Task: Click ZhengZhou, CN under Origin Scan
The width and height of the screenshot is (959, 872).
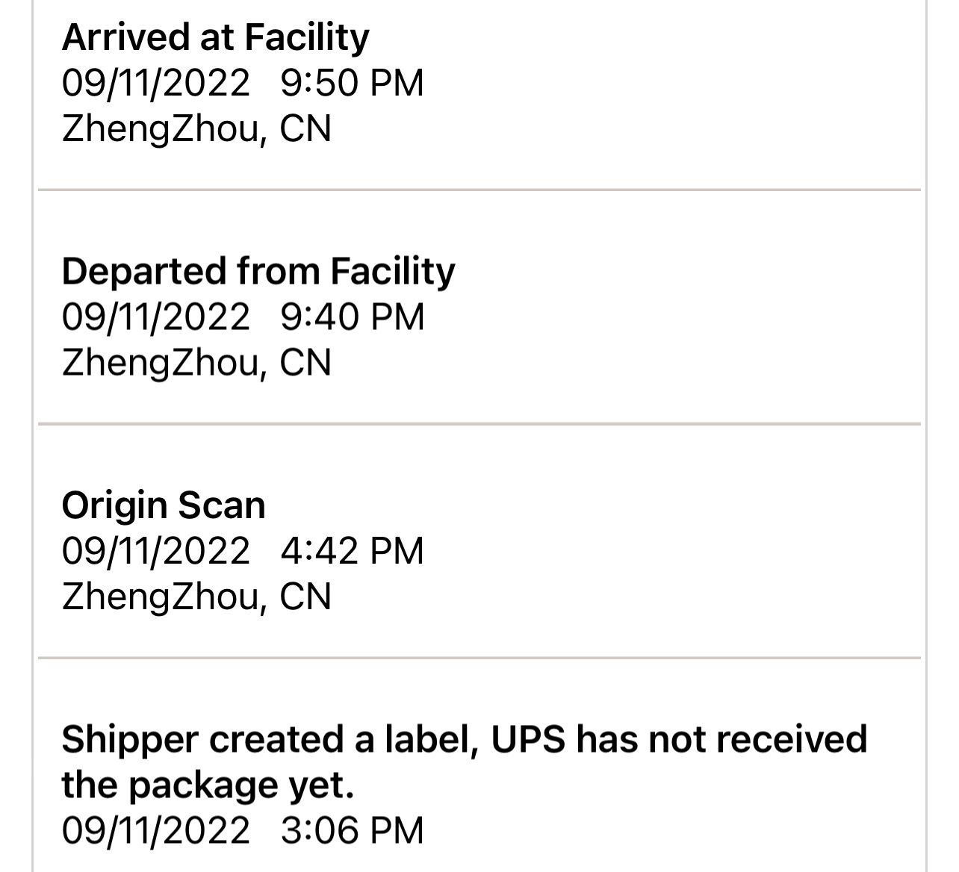Action: pos(196,597)
